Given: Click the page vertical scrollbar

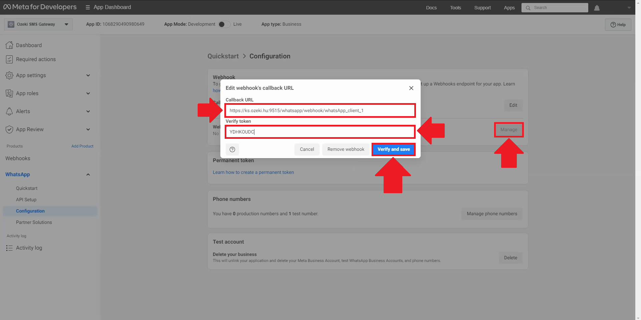Looking at the screenshot, I should pos(638,160).
